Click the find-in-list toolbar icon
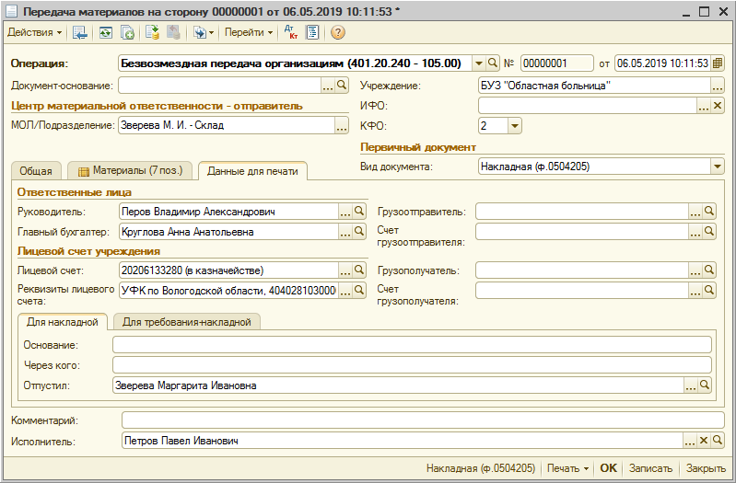This screenshot has height=483, width=736. [80, 32]
